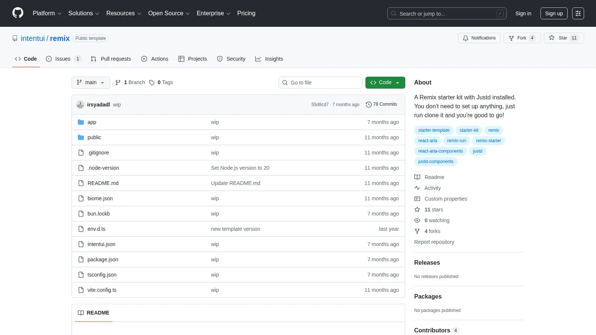Sign in to GitHub
This screenshot has width=596, height=335.
coord(523,13)
